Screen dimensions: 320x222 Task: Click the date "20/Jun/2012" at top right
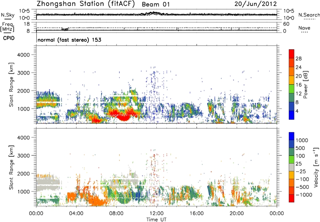256,4
